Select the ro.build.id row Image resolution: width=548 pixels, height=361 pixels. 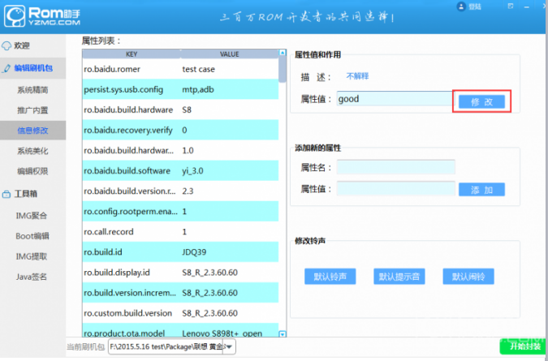180,251
